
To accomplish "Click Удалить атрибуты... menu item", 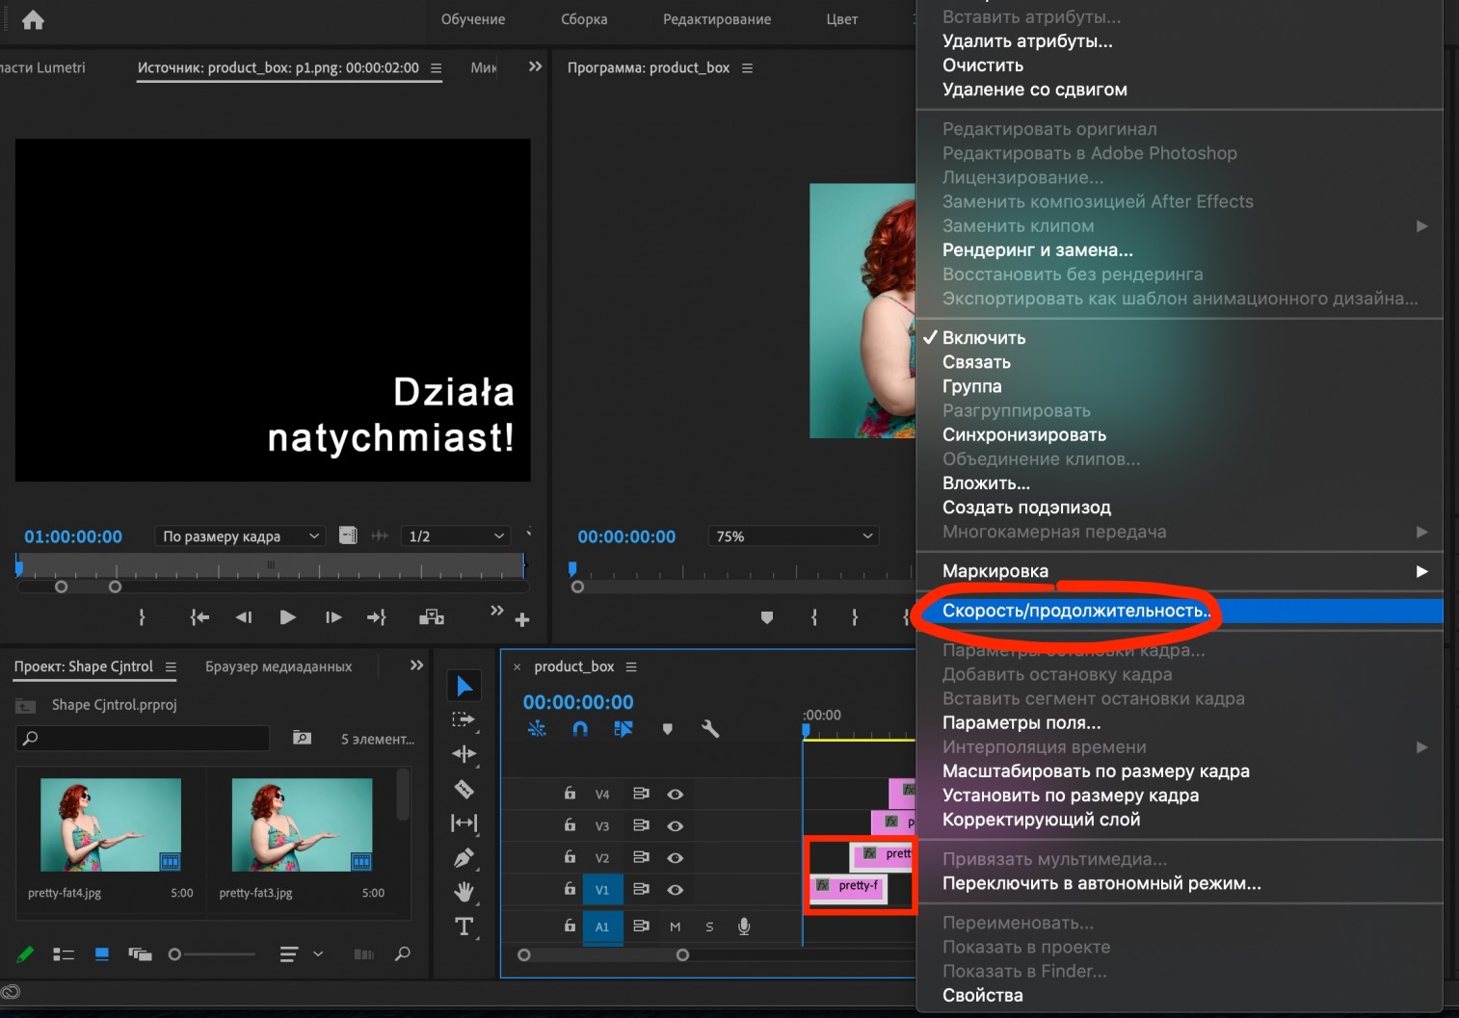I will [x=1179, y=41].
